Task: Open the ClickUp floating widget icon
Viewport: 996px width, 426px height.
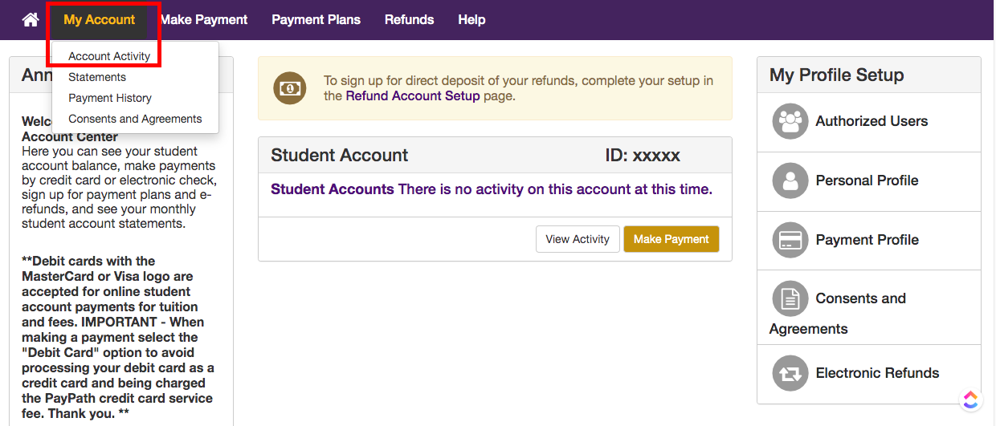Action: [x=970, y=400]
